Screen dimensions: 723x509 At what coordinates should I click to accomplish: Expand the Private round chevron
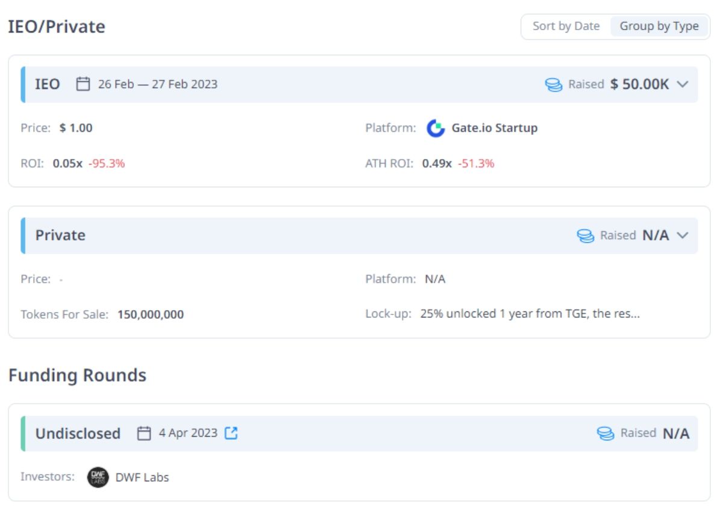(683, 236)
